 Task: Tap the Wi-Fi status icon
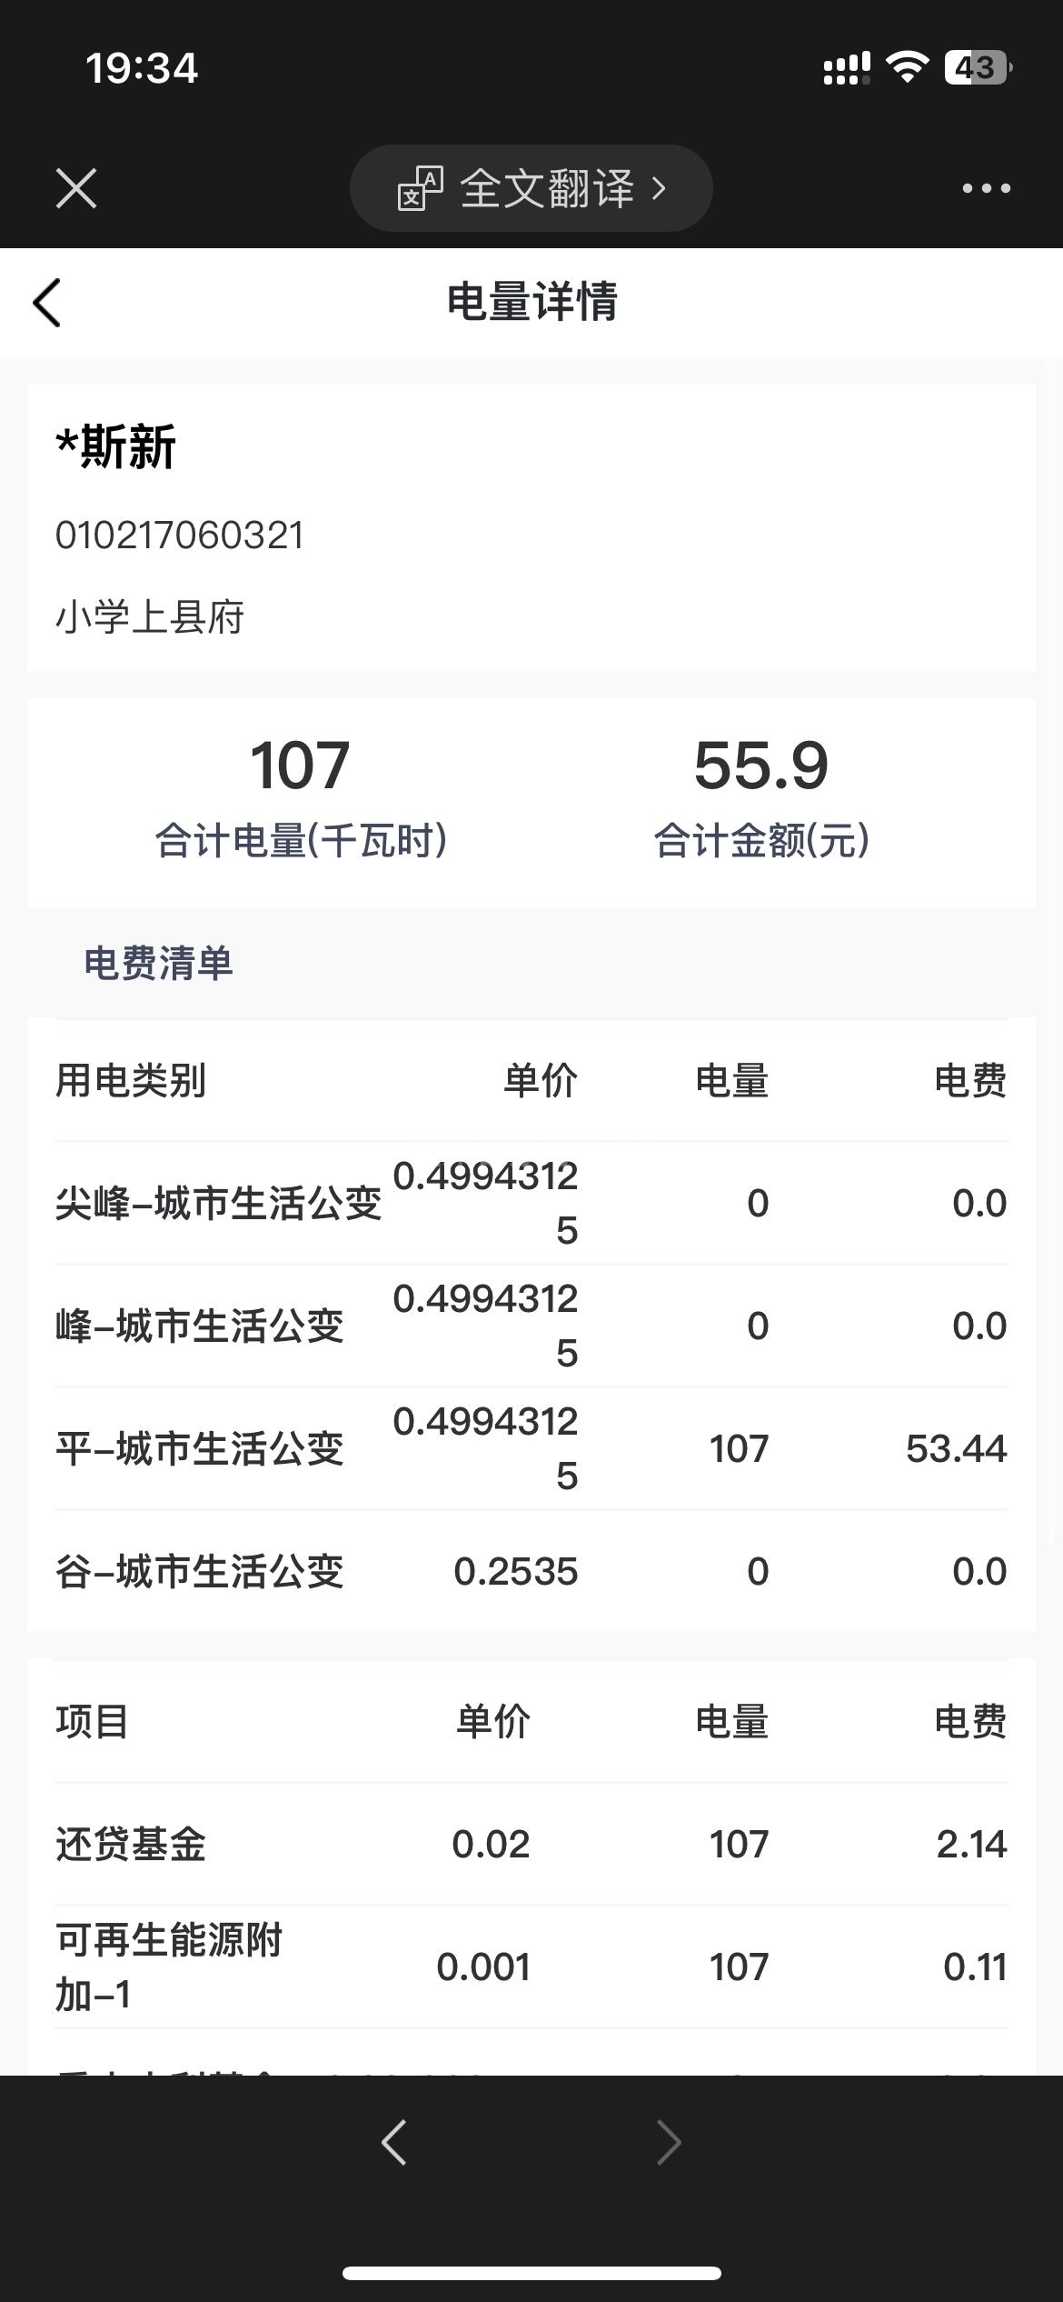coord(906,68)
